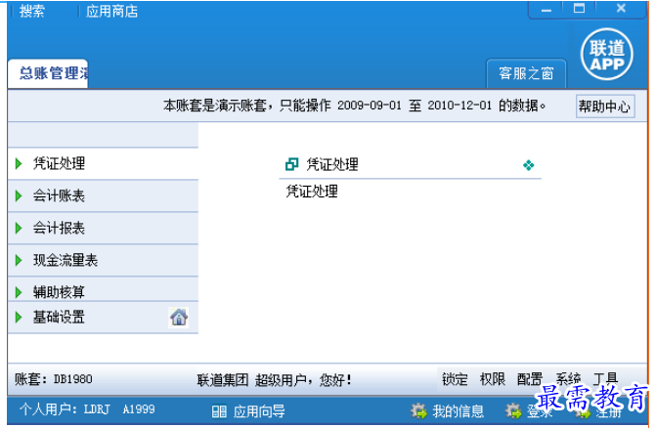Expand 现金流量表 using its green arrow
The image size is (656, 428).
point(19,260)
